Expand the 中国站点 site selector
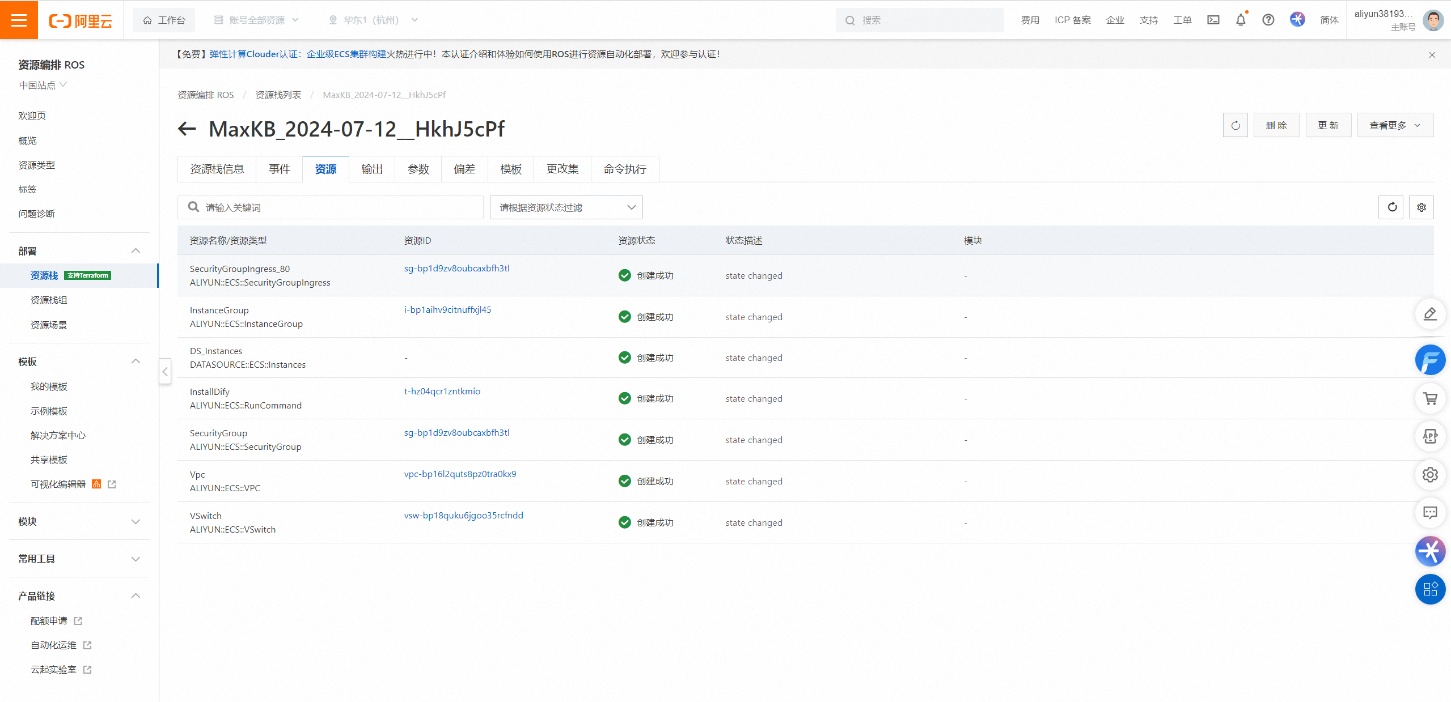 point(43,85)
